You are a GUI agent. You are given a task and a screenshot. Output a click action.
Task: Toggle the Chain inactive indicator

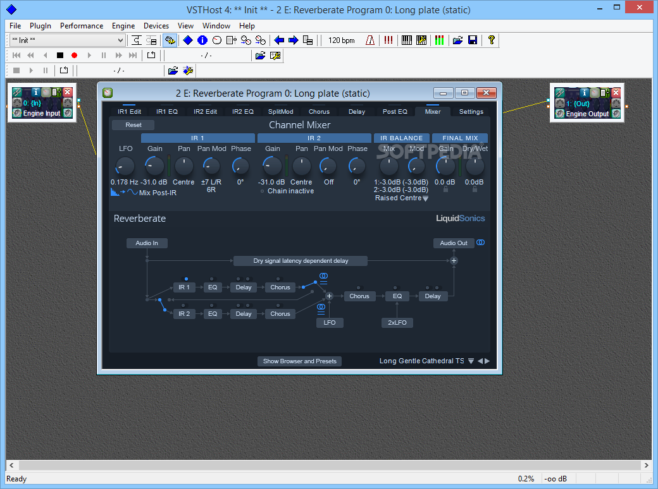(263, 191)
